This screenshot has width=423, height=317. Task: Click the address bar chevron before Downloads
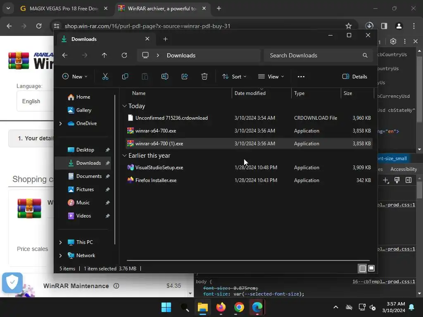click(158, 55)
